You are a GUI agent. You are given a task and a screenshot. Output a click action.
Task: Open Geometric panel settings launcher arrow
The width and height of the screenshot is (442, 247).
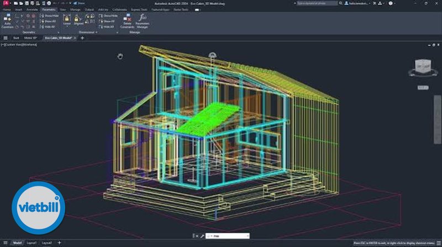[x=59, y=33]
